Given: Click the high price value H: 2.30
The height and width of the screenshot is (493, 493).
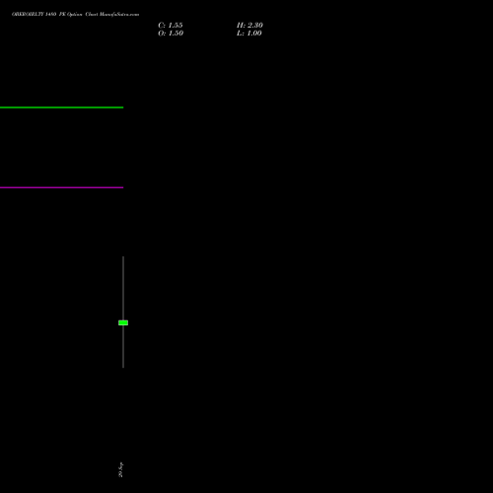Looking at the screenshot, I should click(249, 26).
